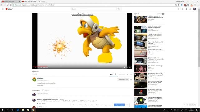
Task: Show hidden system tray icons
Action: tap(168, 110)
